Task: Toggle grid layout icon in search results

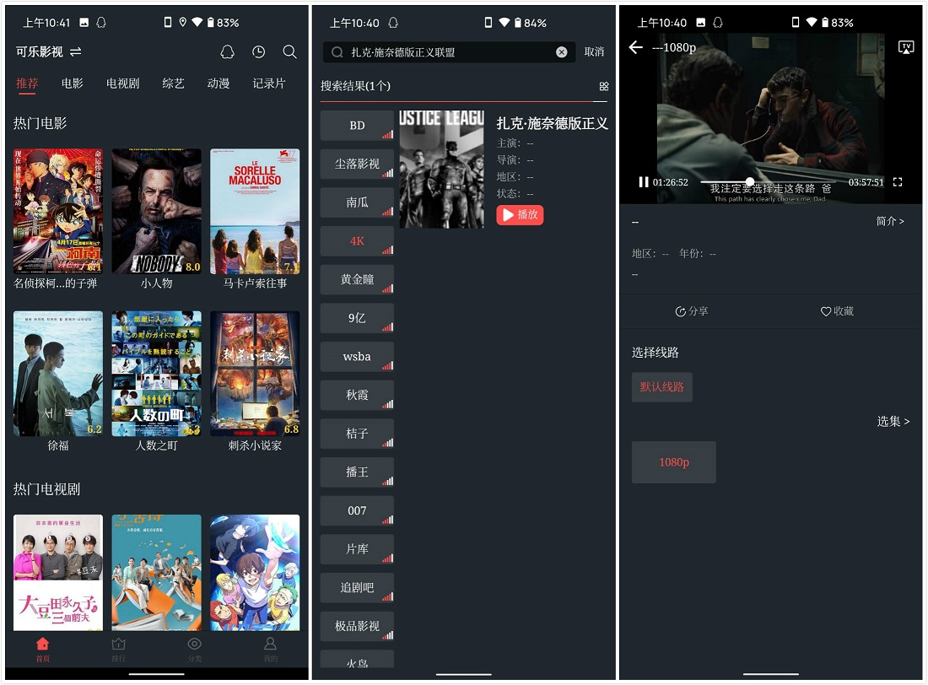Action: point(604,86)
